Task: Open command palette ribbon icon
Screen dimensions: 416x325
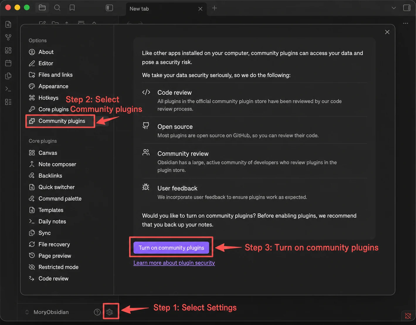Action: click(8, 89)
